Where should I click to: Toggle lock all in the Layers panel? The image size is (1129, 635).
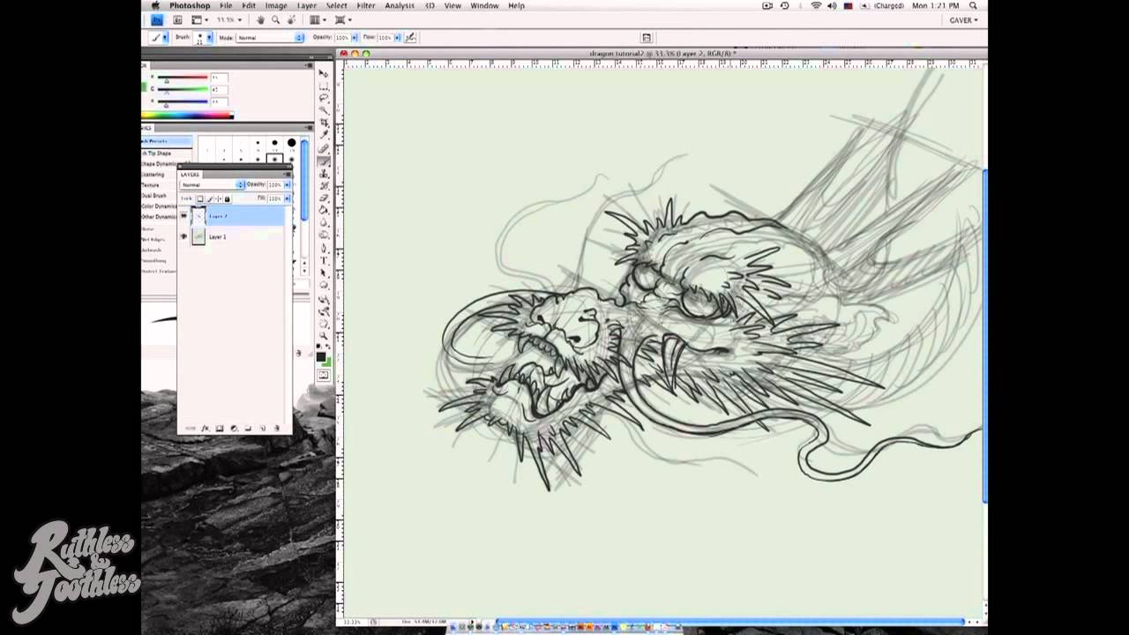(x=227, y=198)
